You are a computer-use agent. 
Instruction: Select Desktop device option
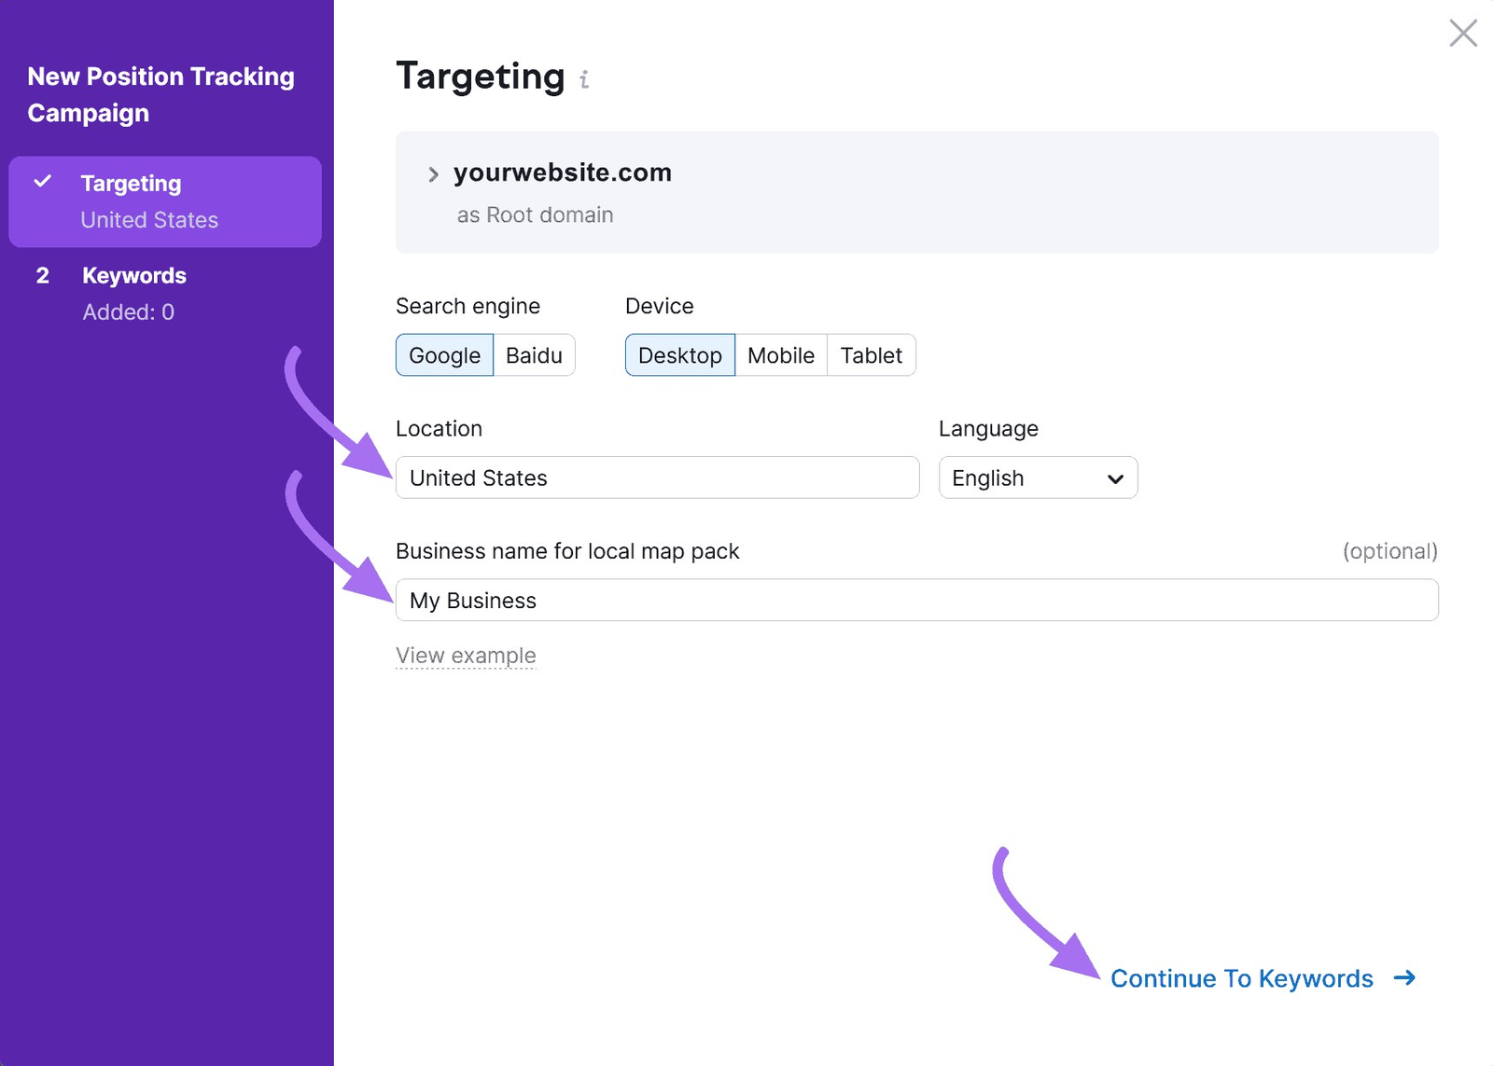(680, 355)
